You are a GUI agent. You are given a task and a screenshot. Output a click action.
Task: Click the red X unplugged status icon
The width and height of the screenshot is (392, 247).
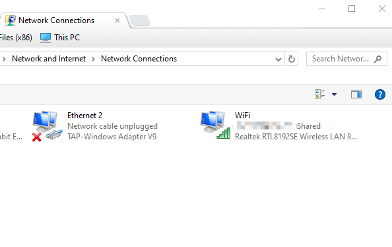(x=37, y=137)
